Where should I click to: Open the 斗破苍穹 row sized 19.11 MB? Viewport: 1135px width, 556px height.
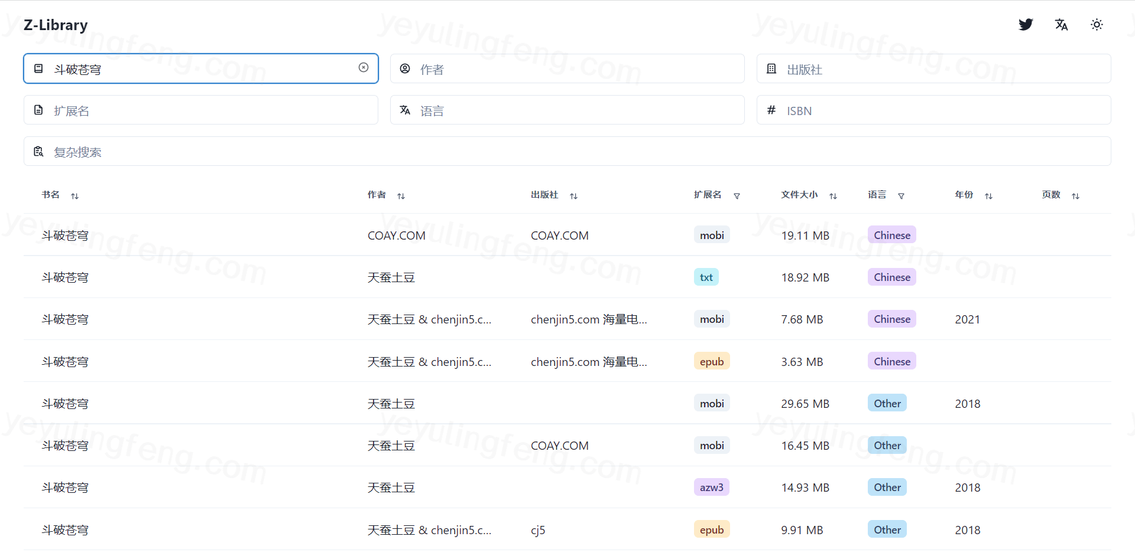567,235
